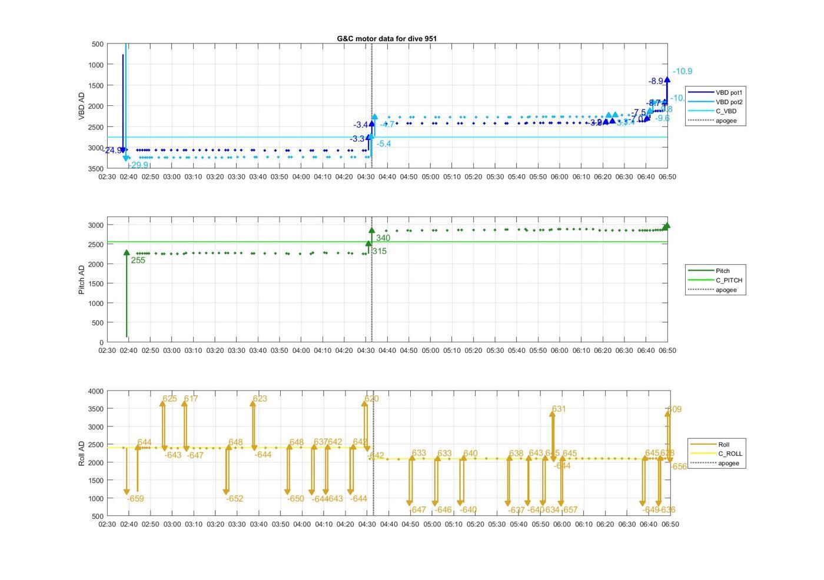This screenshot has width=824, height=580.
Task: Click the "-29.9" VBD data label
Action: 138,165
